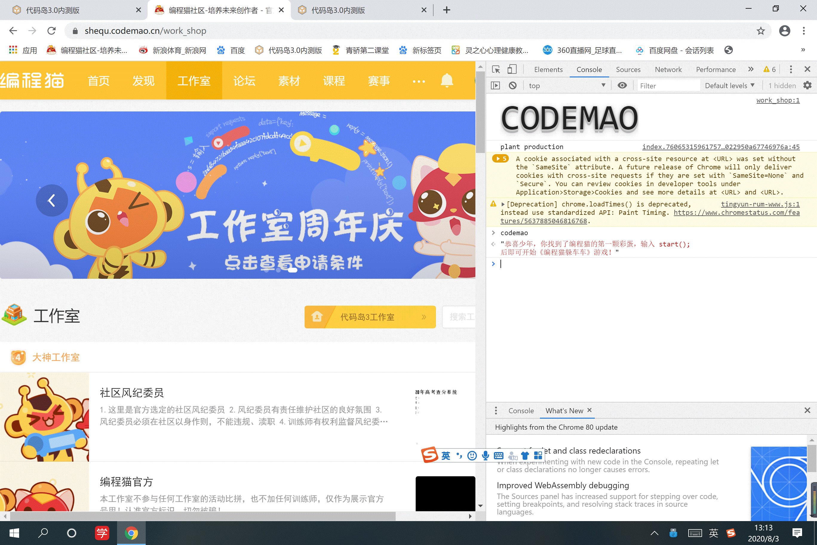Open the index.76065315961757 source link

click(x=721, y=147)
